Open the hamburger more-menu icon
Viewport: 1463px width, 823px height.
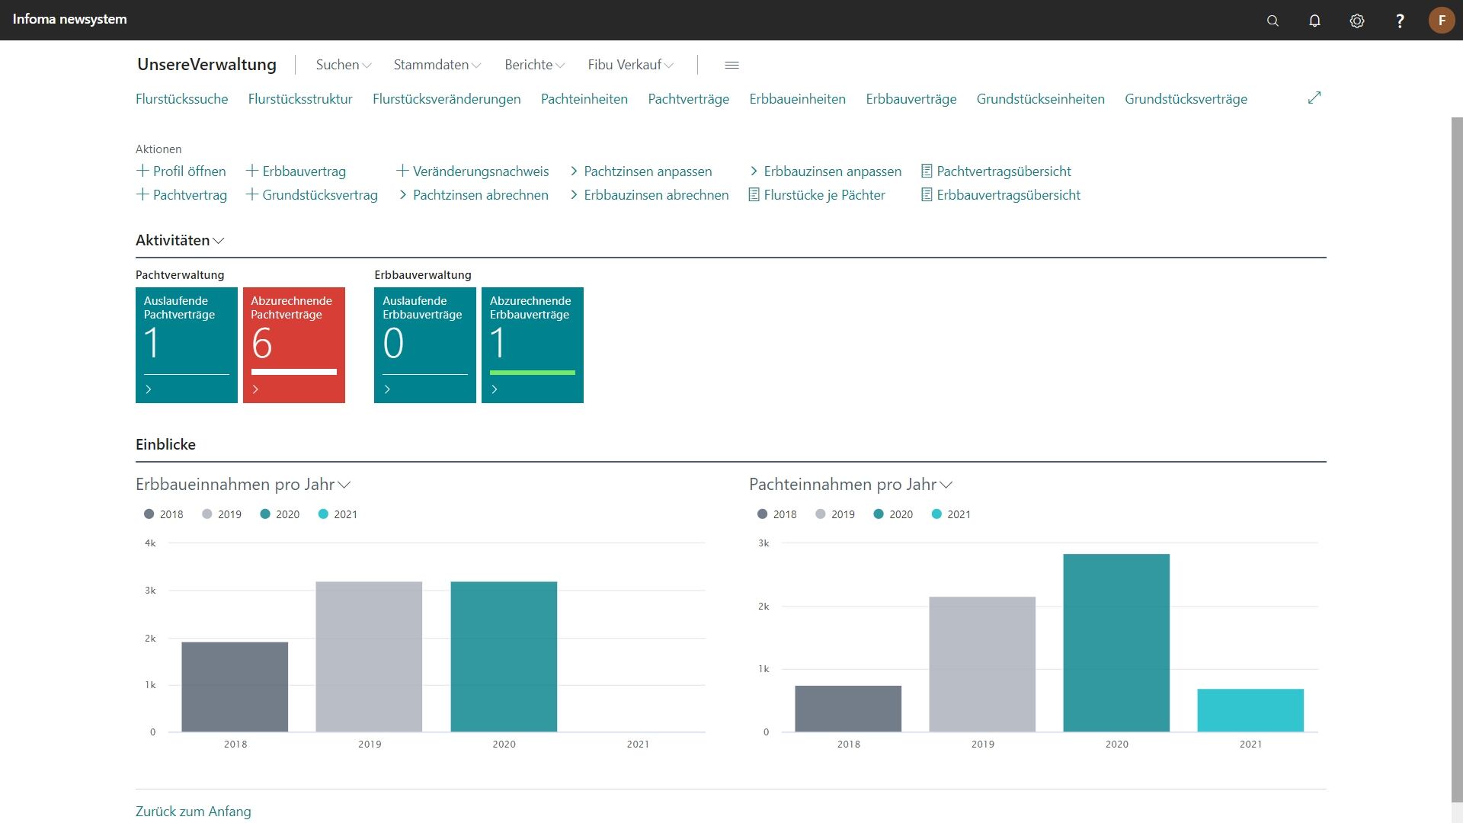point(731,65)
